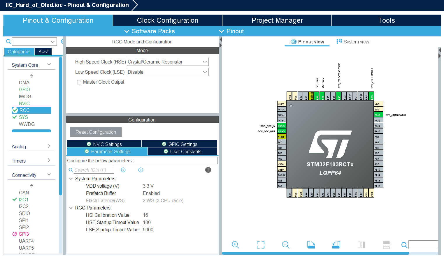This screenshot has width=444, height=259.
Task: Select Pinout & Configuration tab
Action: point(58,20)
